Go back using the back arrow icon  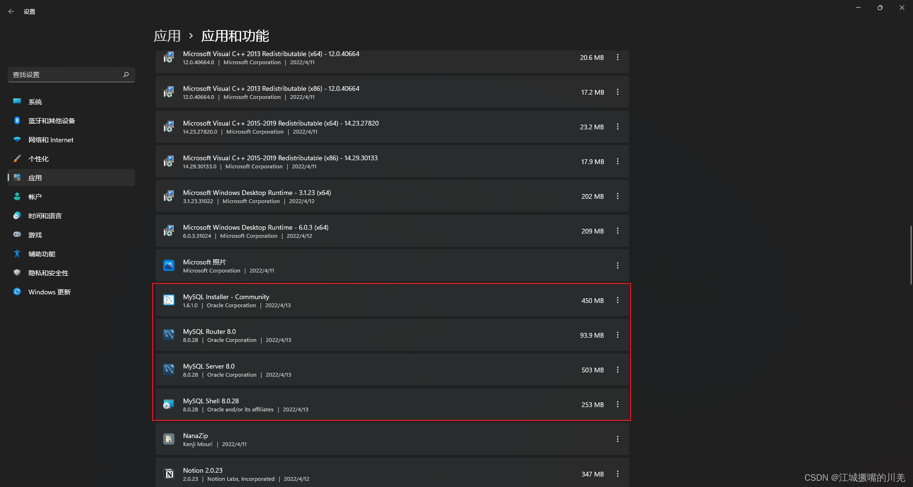pyautogui.click(x=11, y=11)
